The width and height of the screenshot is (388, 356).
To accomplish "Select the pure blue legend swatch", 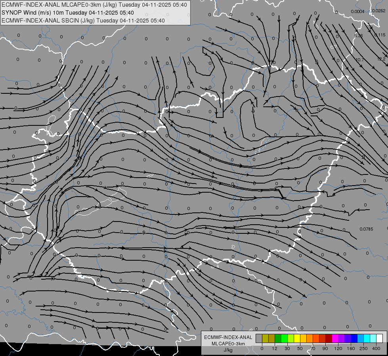I will tap(354, 338).
